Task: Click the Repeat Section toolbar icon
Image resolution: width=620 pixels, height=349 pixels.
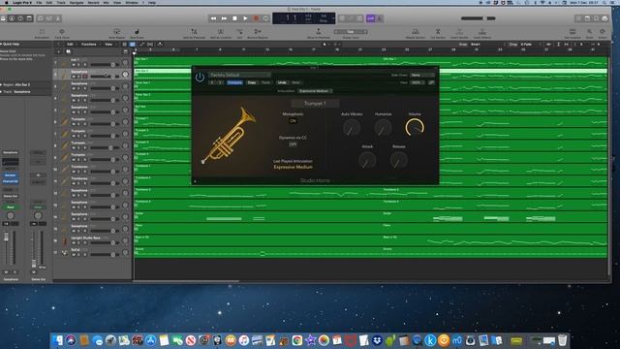Action: [416, 33]
